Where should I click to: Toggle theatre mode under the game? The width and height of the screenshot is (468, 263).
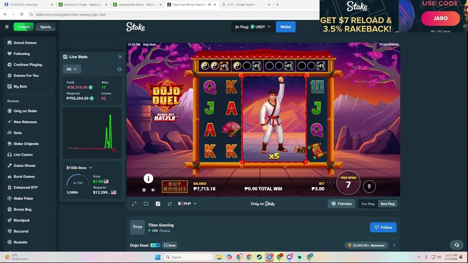[x=146, y=204]
